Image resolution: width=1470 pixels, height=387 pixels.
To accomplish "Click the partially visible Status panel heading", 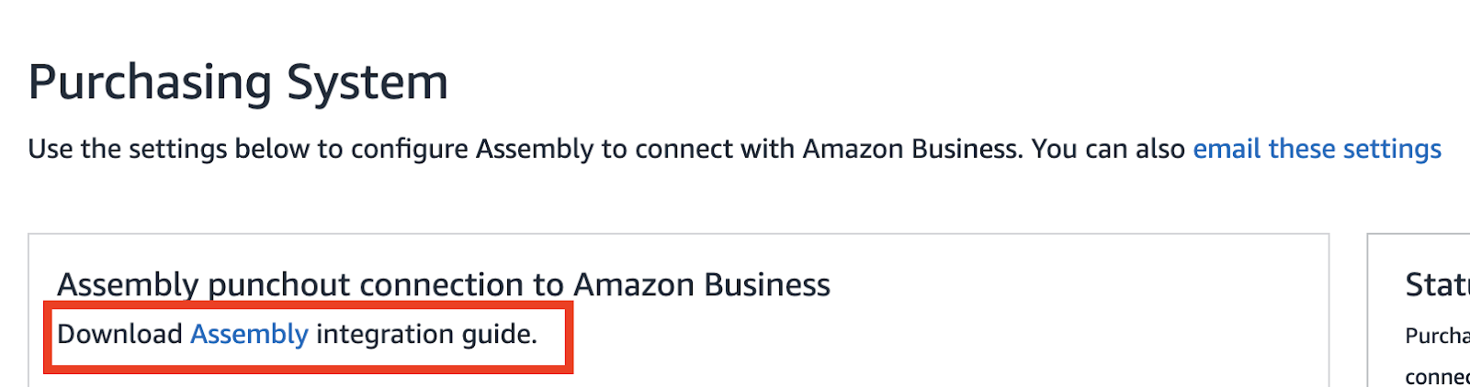I will pyautogui.click(x=1438, y=284).
